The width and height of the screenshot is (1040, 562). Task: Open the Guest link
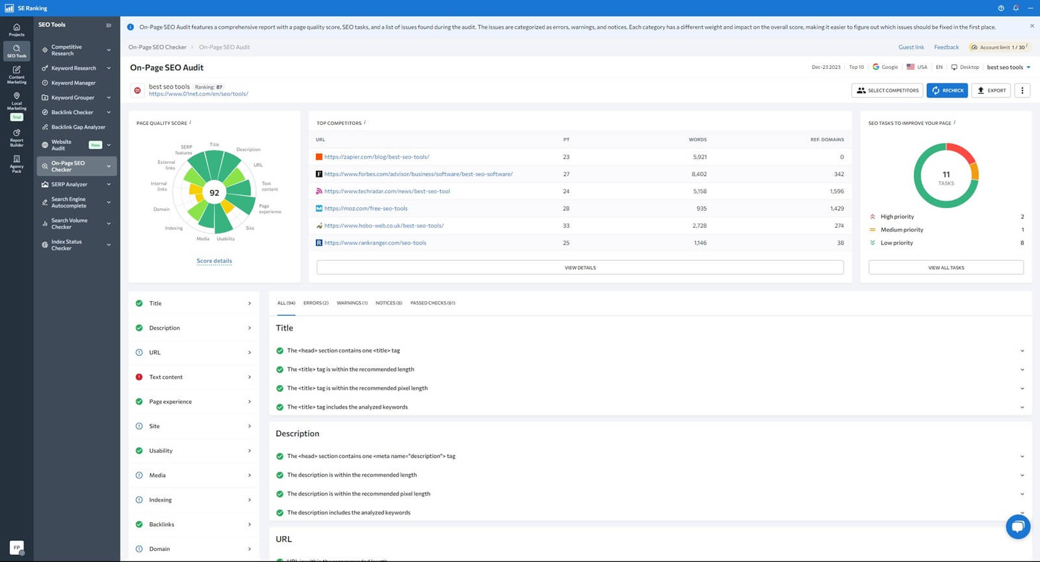pos(911,47)
